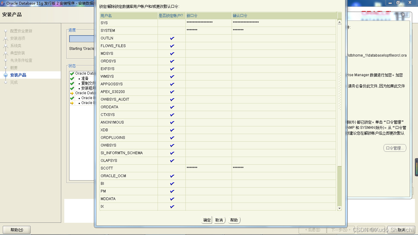Click new password cell for OUTLN

click(209, 38)
